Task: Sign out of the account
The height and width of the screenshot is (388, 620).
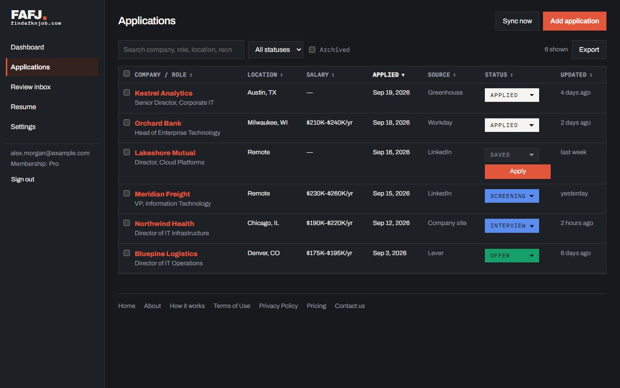Action: click(23, 179)
